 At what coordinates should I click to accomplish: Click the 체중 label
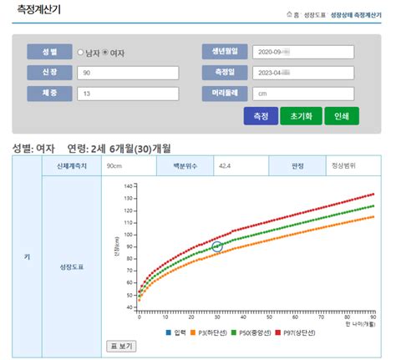point(49,94)
